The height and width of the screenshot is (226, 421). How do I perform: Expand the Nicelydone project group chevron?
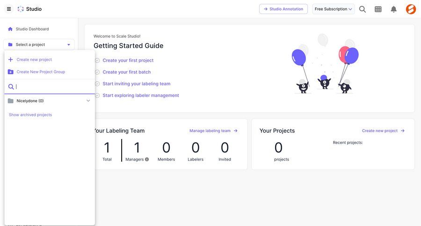point(88,101)
